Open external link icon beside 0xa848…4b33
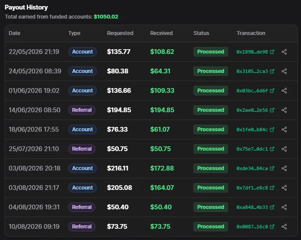The width and height of the screenshot is (301, 240). coord(272,207)
